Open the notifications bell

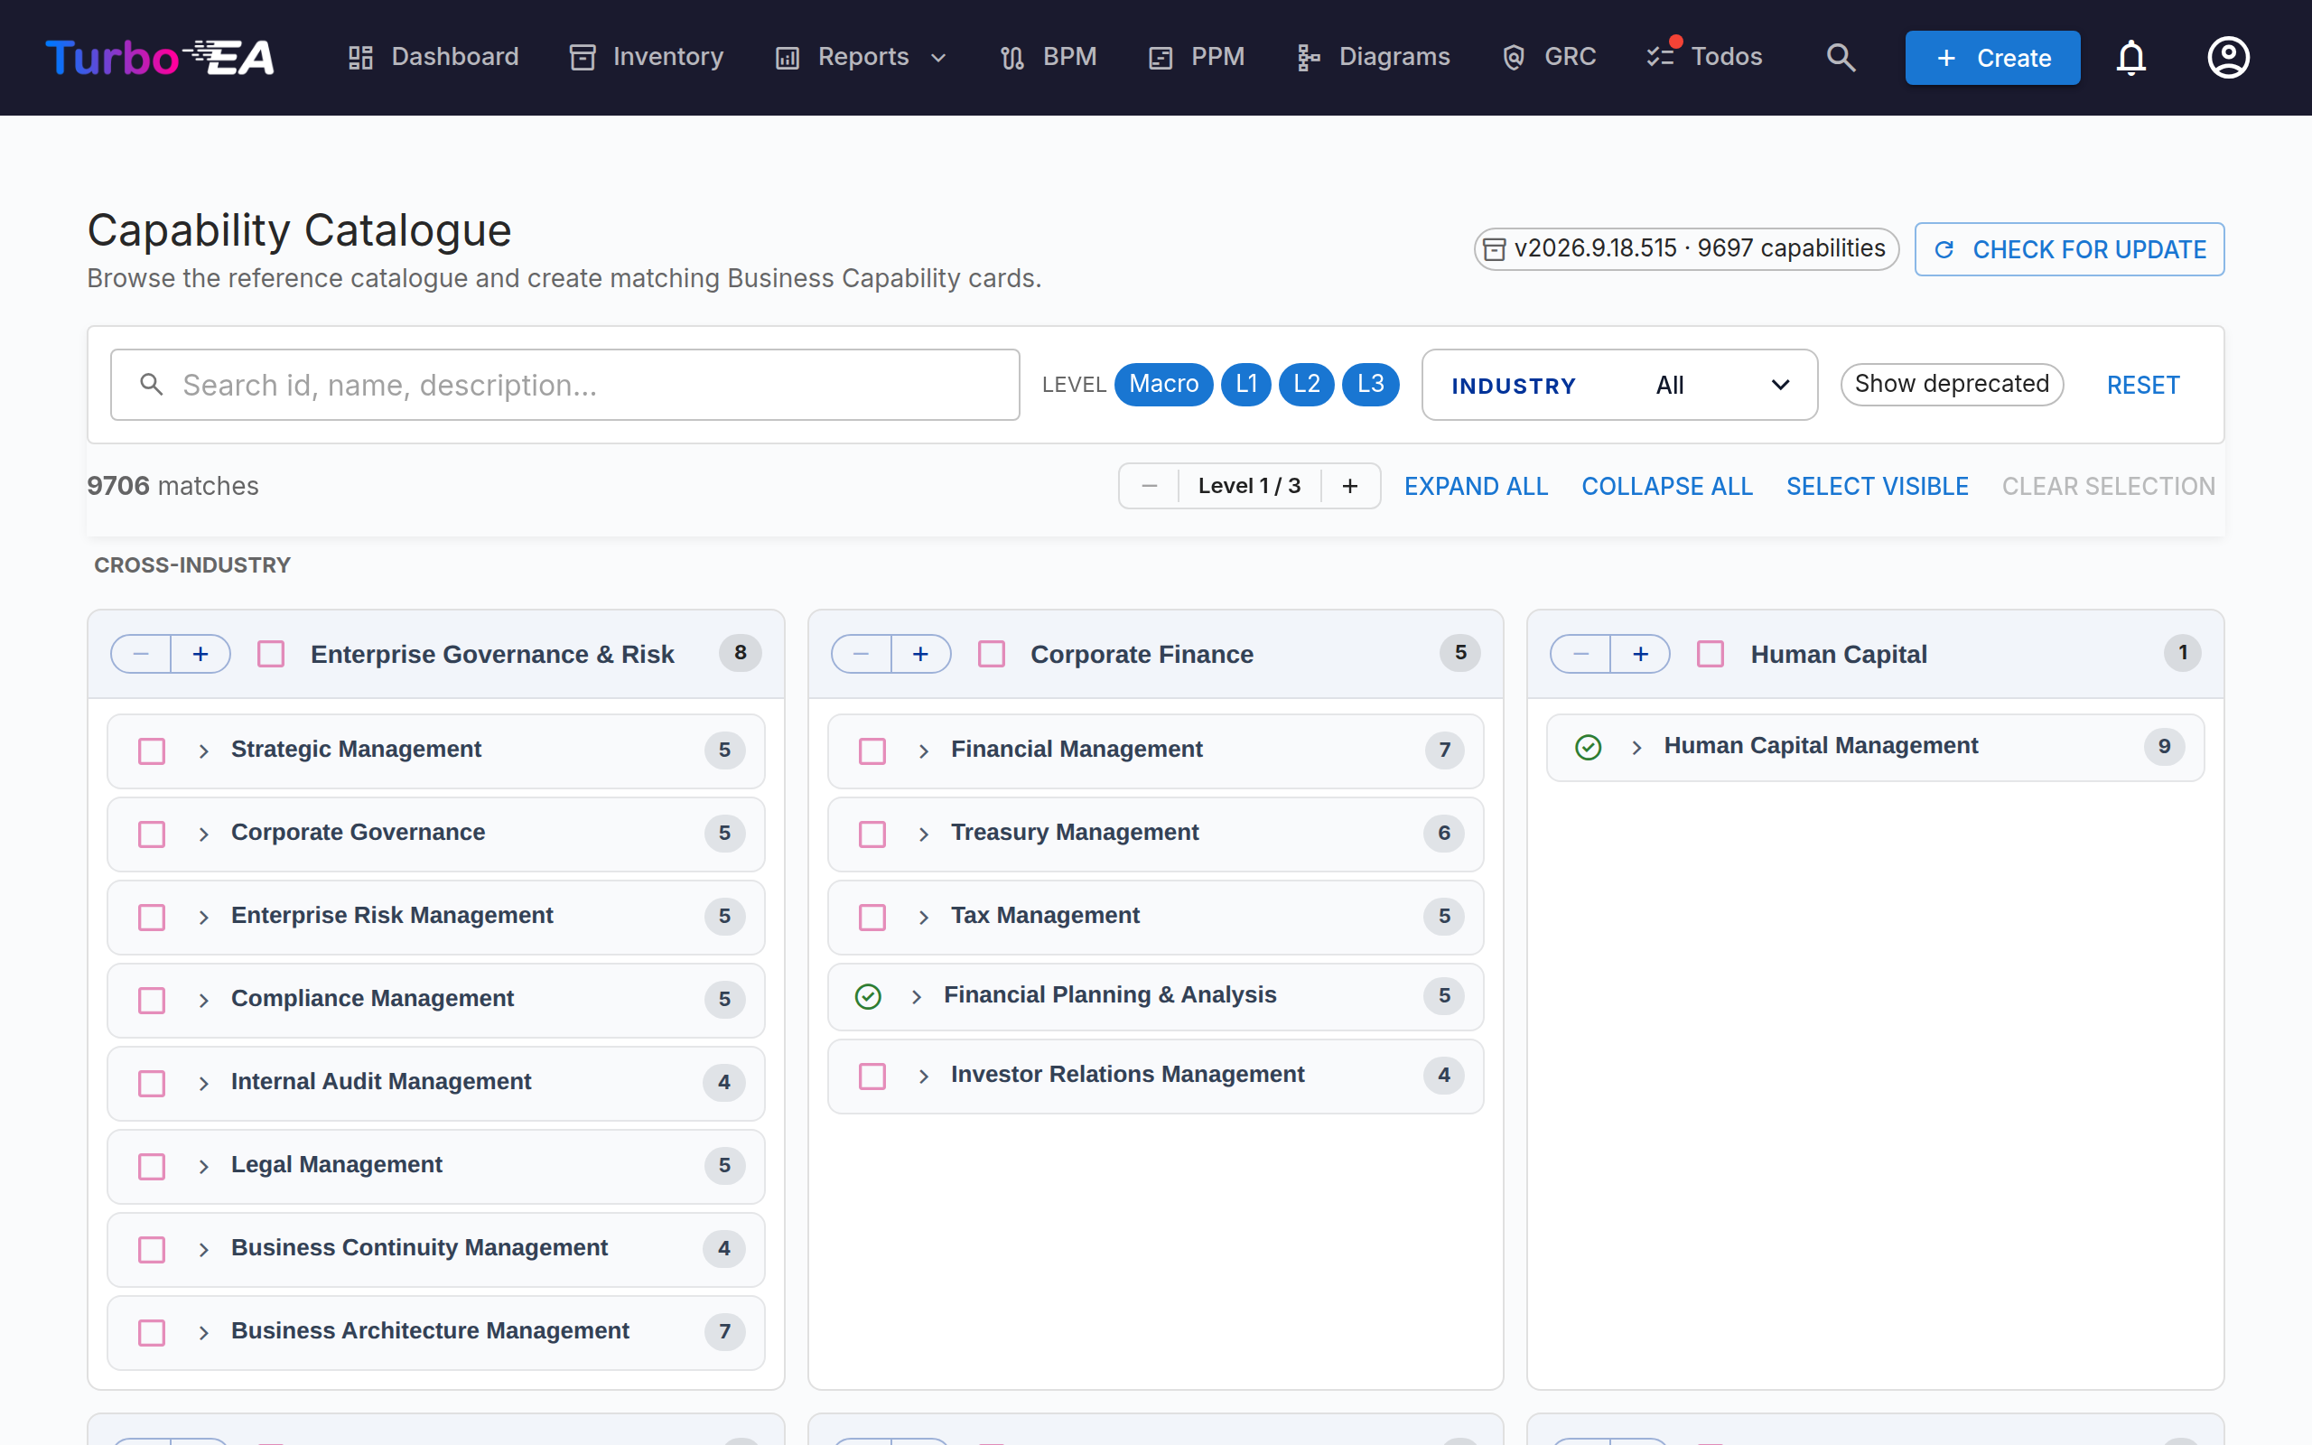point(2130,57)
